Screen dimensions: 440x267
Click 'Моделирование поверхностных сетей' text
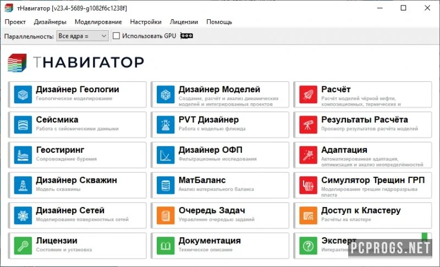pyautogui.click(x=82, y=220)
